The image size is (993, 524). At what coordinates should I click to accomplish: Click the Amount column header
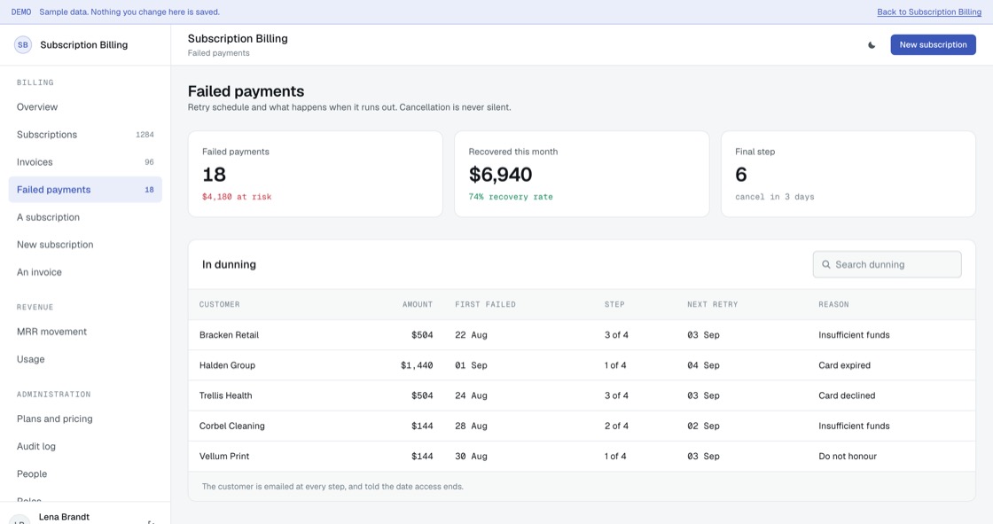418,305
